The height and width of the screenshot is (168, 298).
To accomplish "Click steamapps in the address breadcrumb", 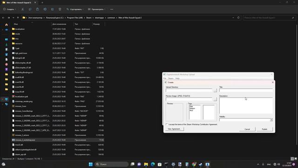I will [99, 18].
